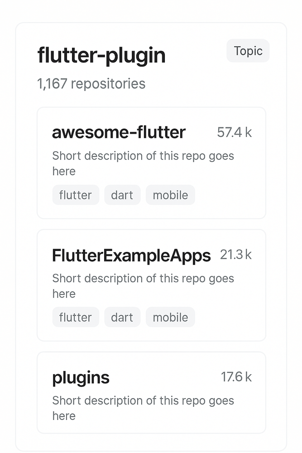Select the mobile tag on awesome-flutter
302x453 pixels.
(170, 195)
